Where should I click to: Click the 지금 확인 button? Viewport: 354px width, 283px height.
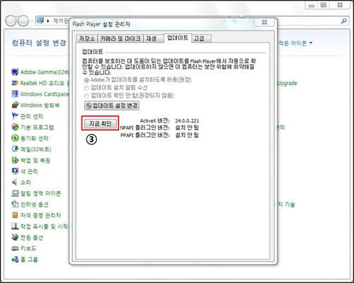point(100,123)
